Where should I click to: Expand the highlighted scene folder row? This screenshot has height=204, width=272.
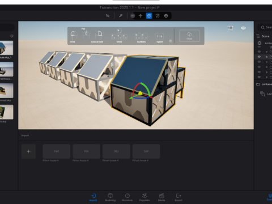pos(267,57)
